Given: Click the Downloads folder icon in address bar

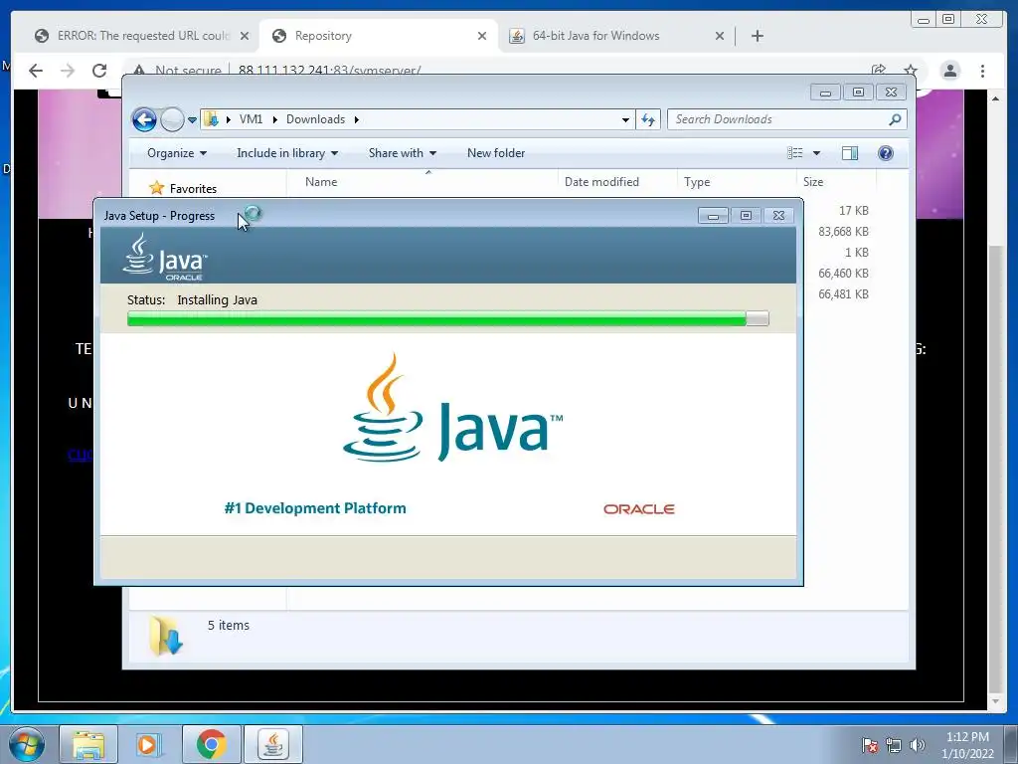Looking at the screenshot, I should pyautogui.click(x=211, y=119).
